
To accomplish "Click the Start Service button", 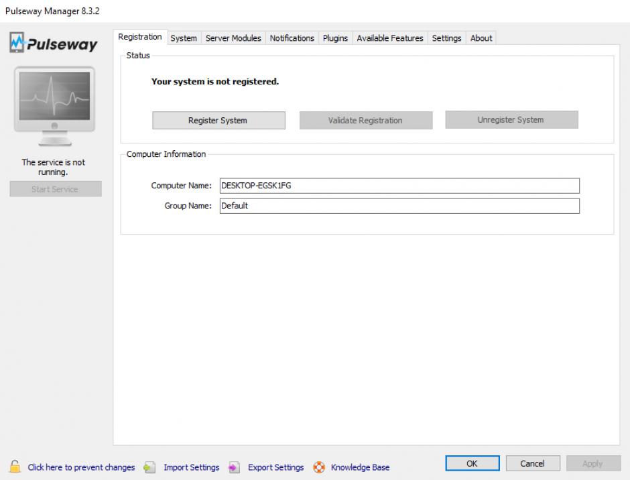I will coord(56,189).
